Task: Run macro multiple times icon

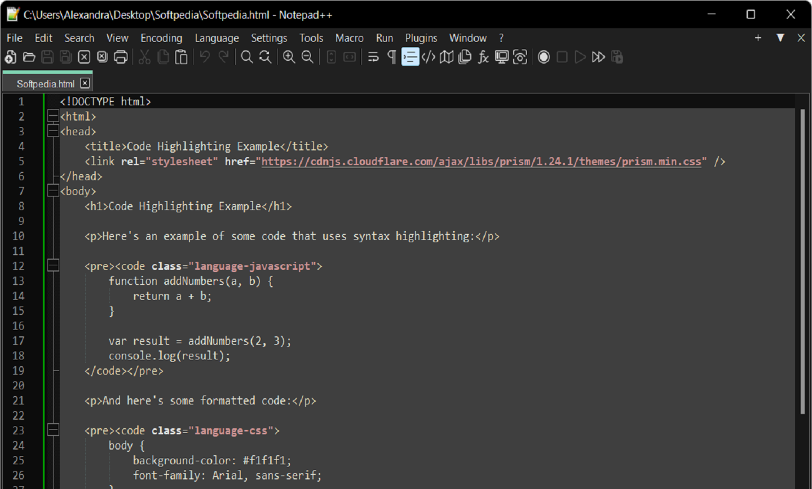Action: (598, 57)
